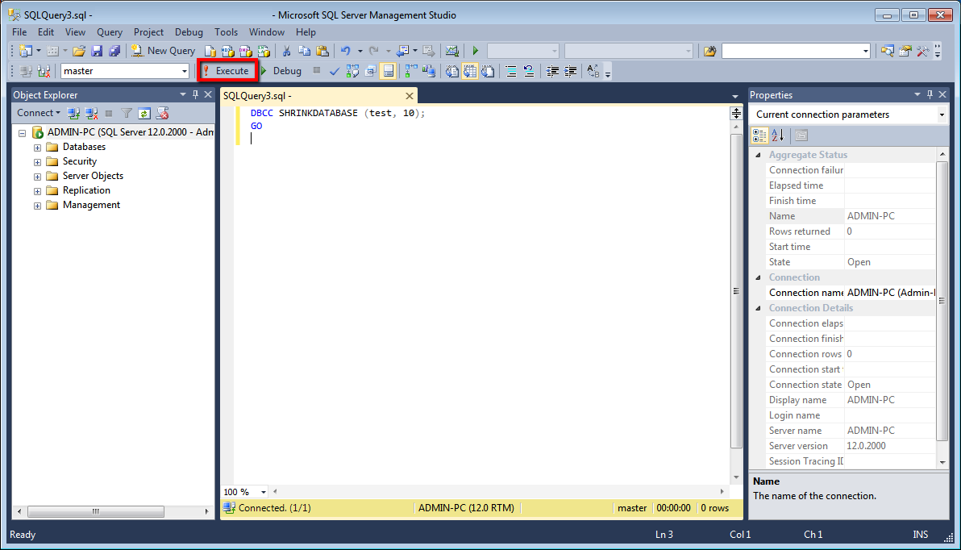Open the Connect dropdown in Object Explorer
Screen dimensions: 961x550
click(39, 114)
